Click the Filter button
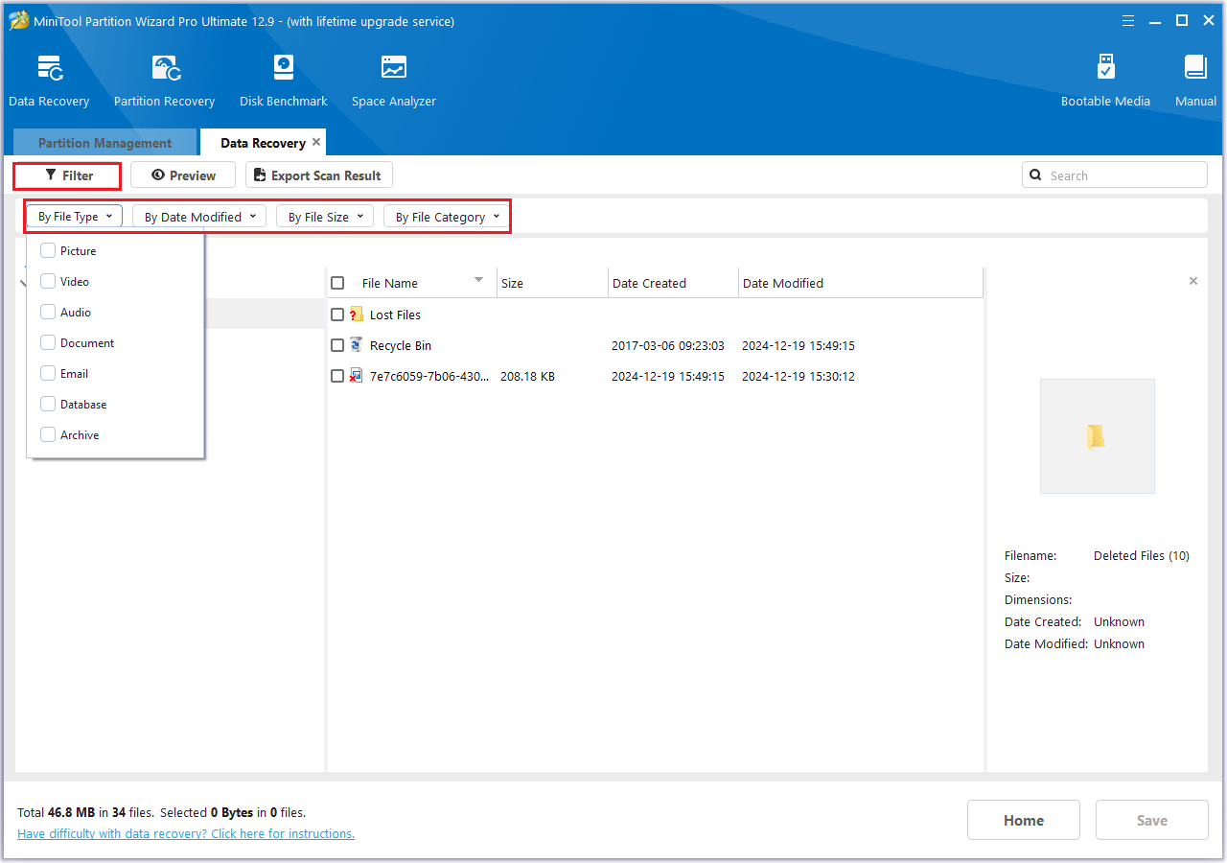This screenshot has height=863, width=1227. [68, 175]
